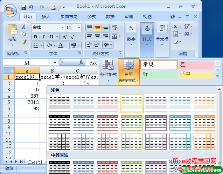Switch to the 插入 tab
Viewport: 223px width, 174px height.
click(46, 17)
